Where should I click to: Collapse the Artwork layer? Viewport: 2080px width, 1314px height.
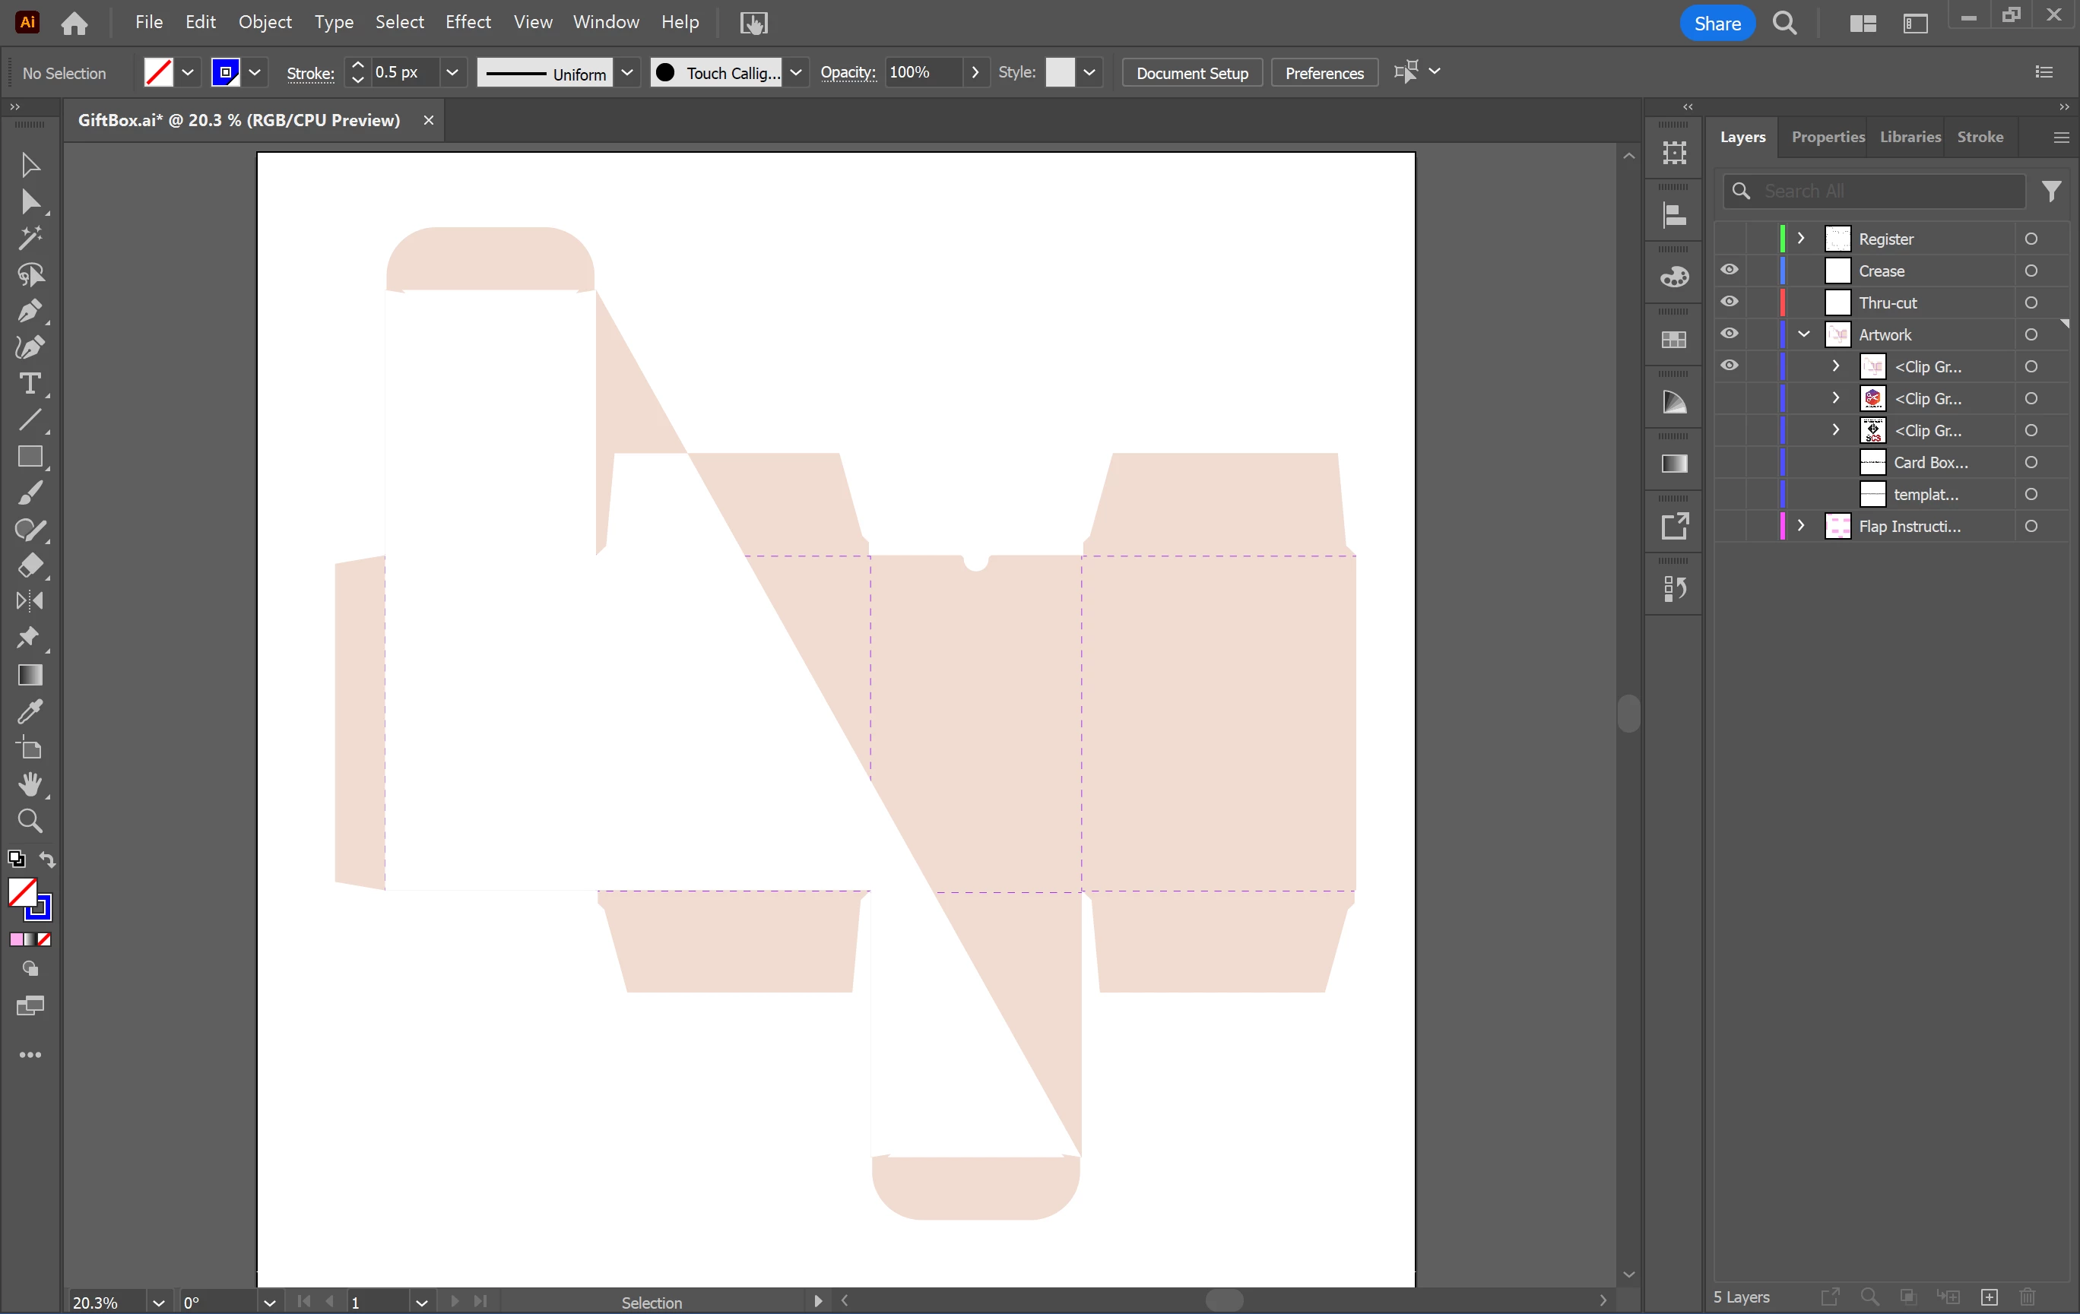(x=1803, y=334)
